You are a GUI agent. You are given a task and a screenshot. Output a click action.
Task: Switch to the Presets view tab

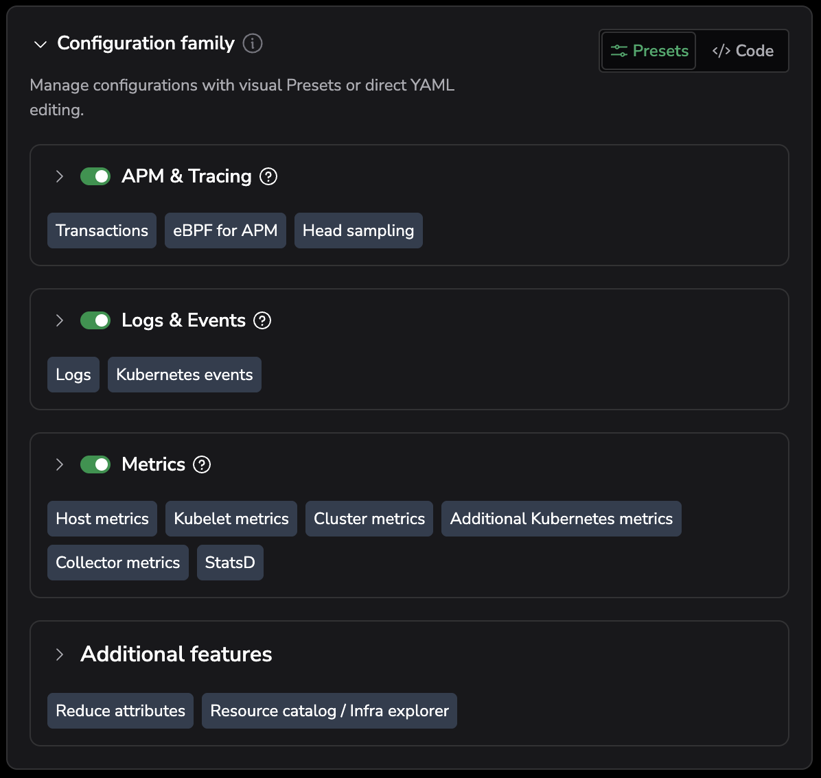tap(649, 51)
